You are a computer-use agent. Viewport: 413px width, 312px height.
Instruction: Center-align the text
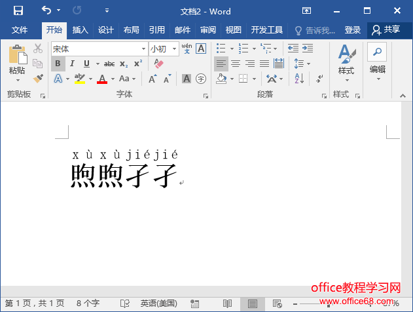click(x=236, y=64)
